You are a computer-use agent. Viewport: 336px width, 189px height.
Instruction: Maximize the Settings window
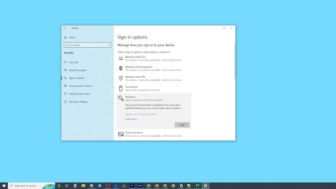[x=224, y=28]
